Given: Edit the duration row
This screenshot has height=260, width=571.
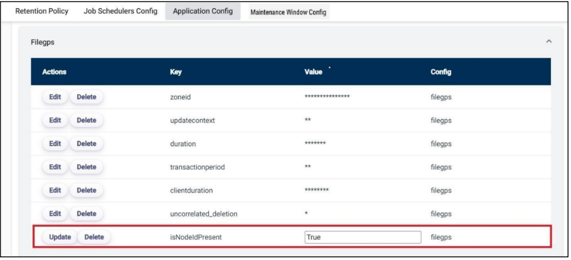Looking at the screenshot, I should click(55, 144).
